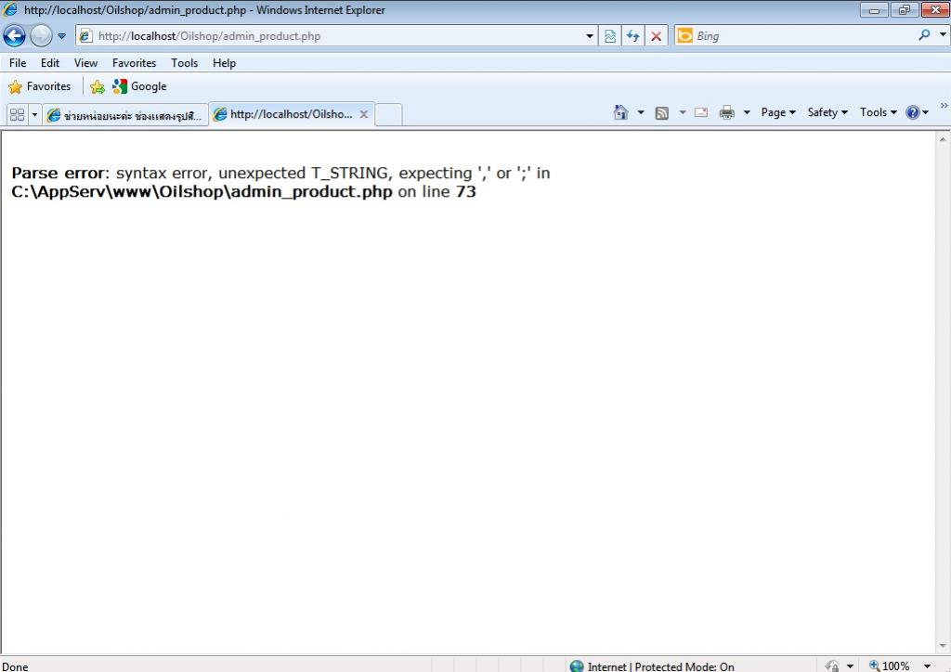Image resolution: width=951 pixels, height=672 pixels.
Task: Click the blue Help question icon
Action: tap(913, 112)
